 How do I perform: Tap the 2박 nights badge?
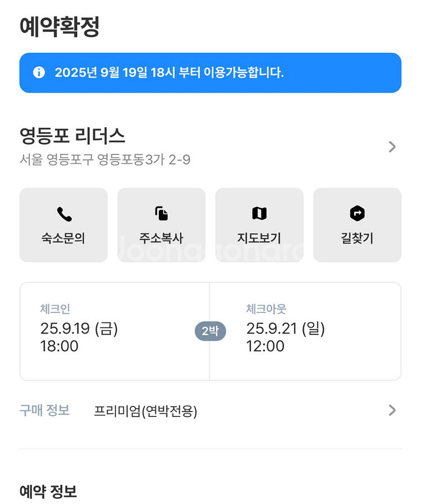click(x=210, y=331)
